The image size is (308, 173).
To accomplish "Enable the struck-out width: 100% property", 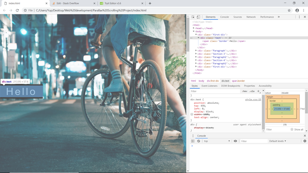I will pos(192,114).
